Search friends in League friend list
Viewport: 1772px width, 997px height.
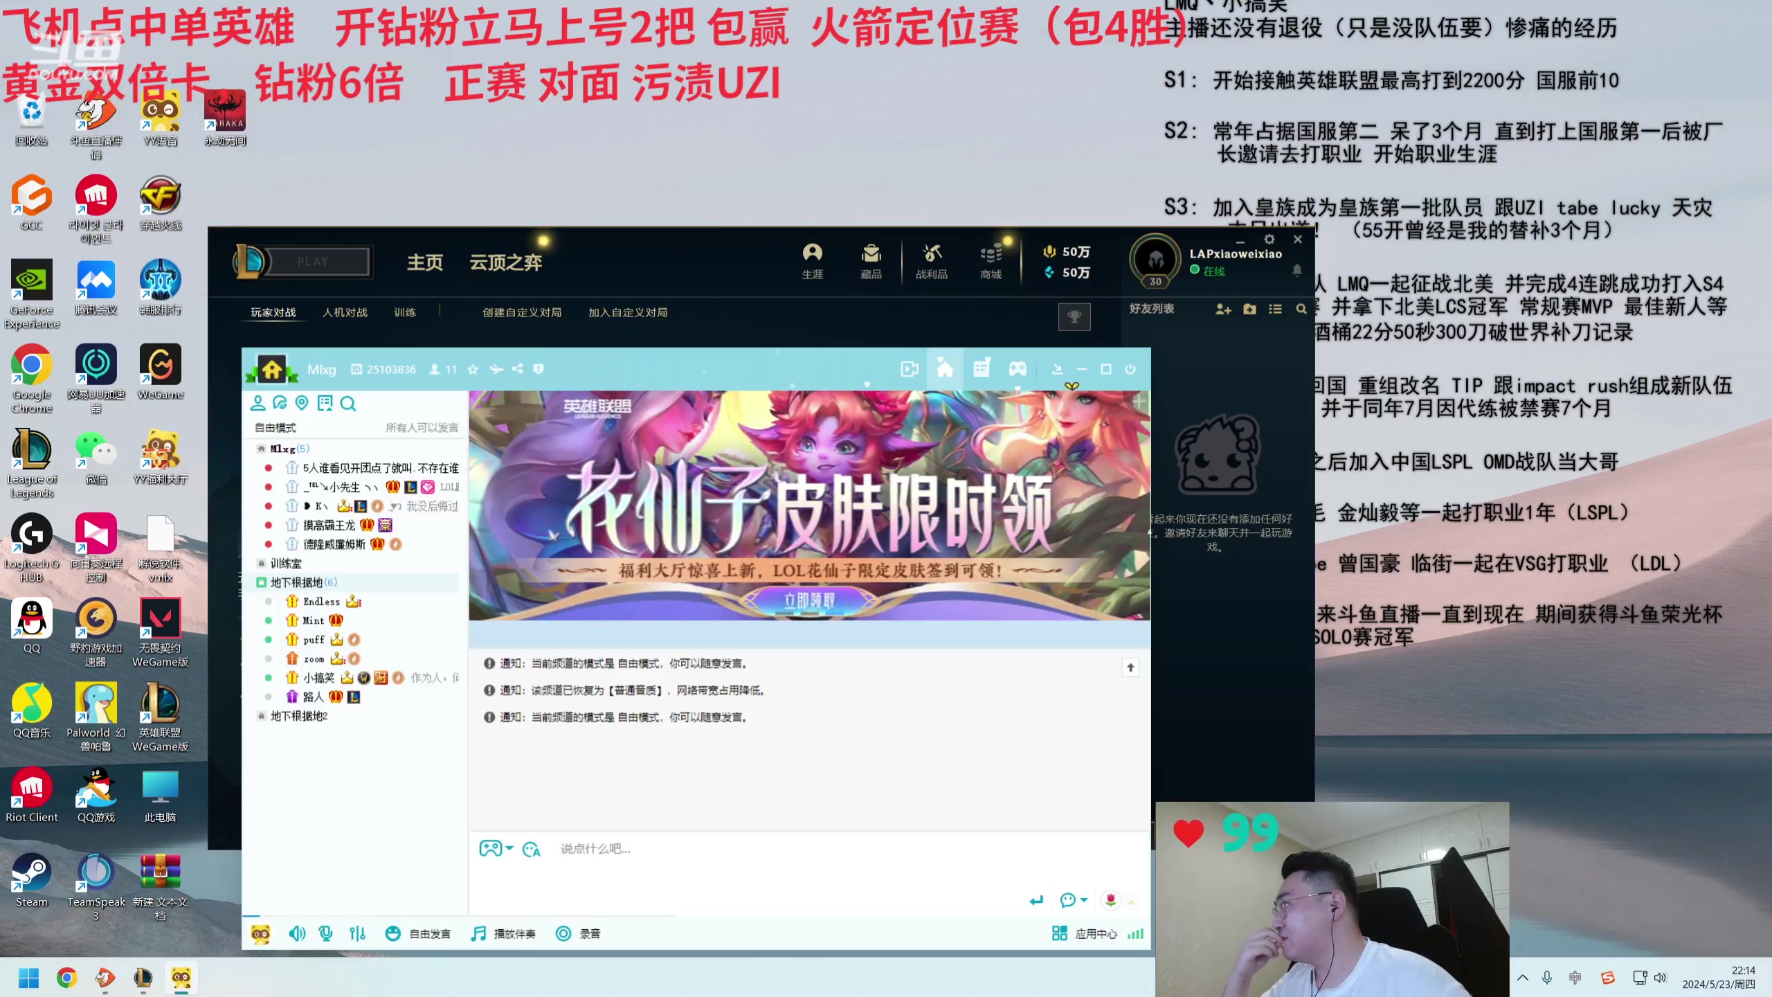[x=1301, y=309]
